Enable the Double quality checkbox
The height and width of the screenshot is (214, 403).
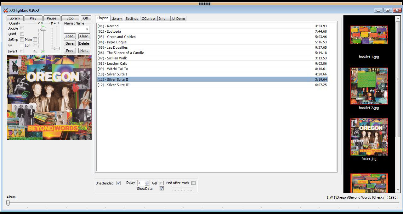click(22, 28)
